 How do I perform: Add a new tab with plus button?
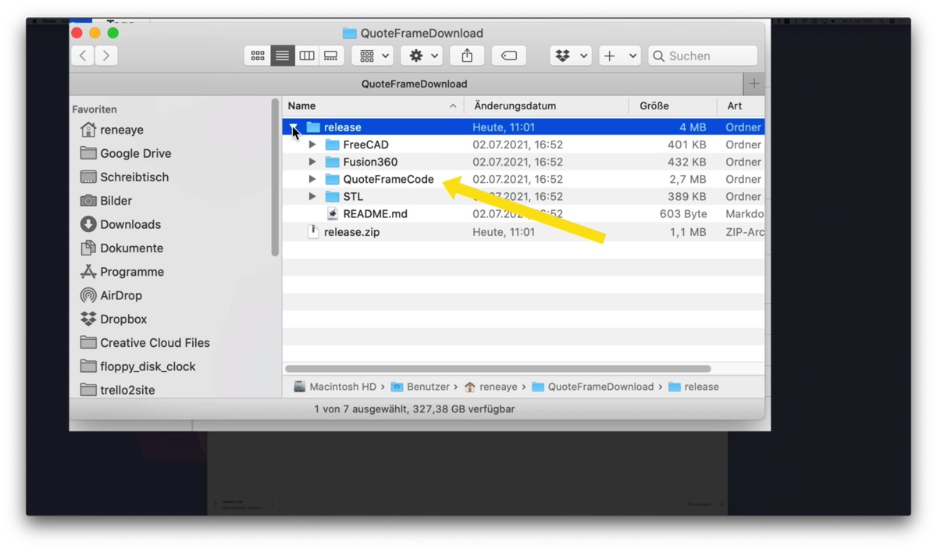coord(754,84)
